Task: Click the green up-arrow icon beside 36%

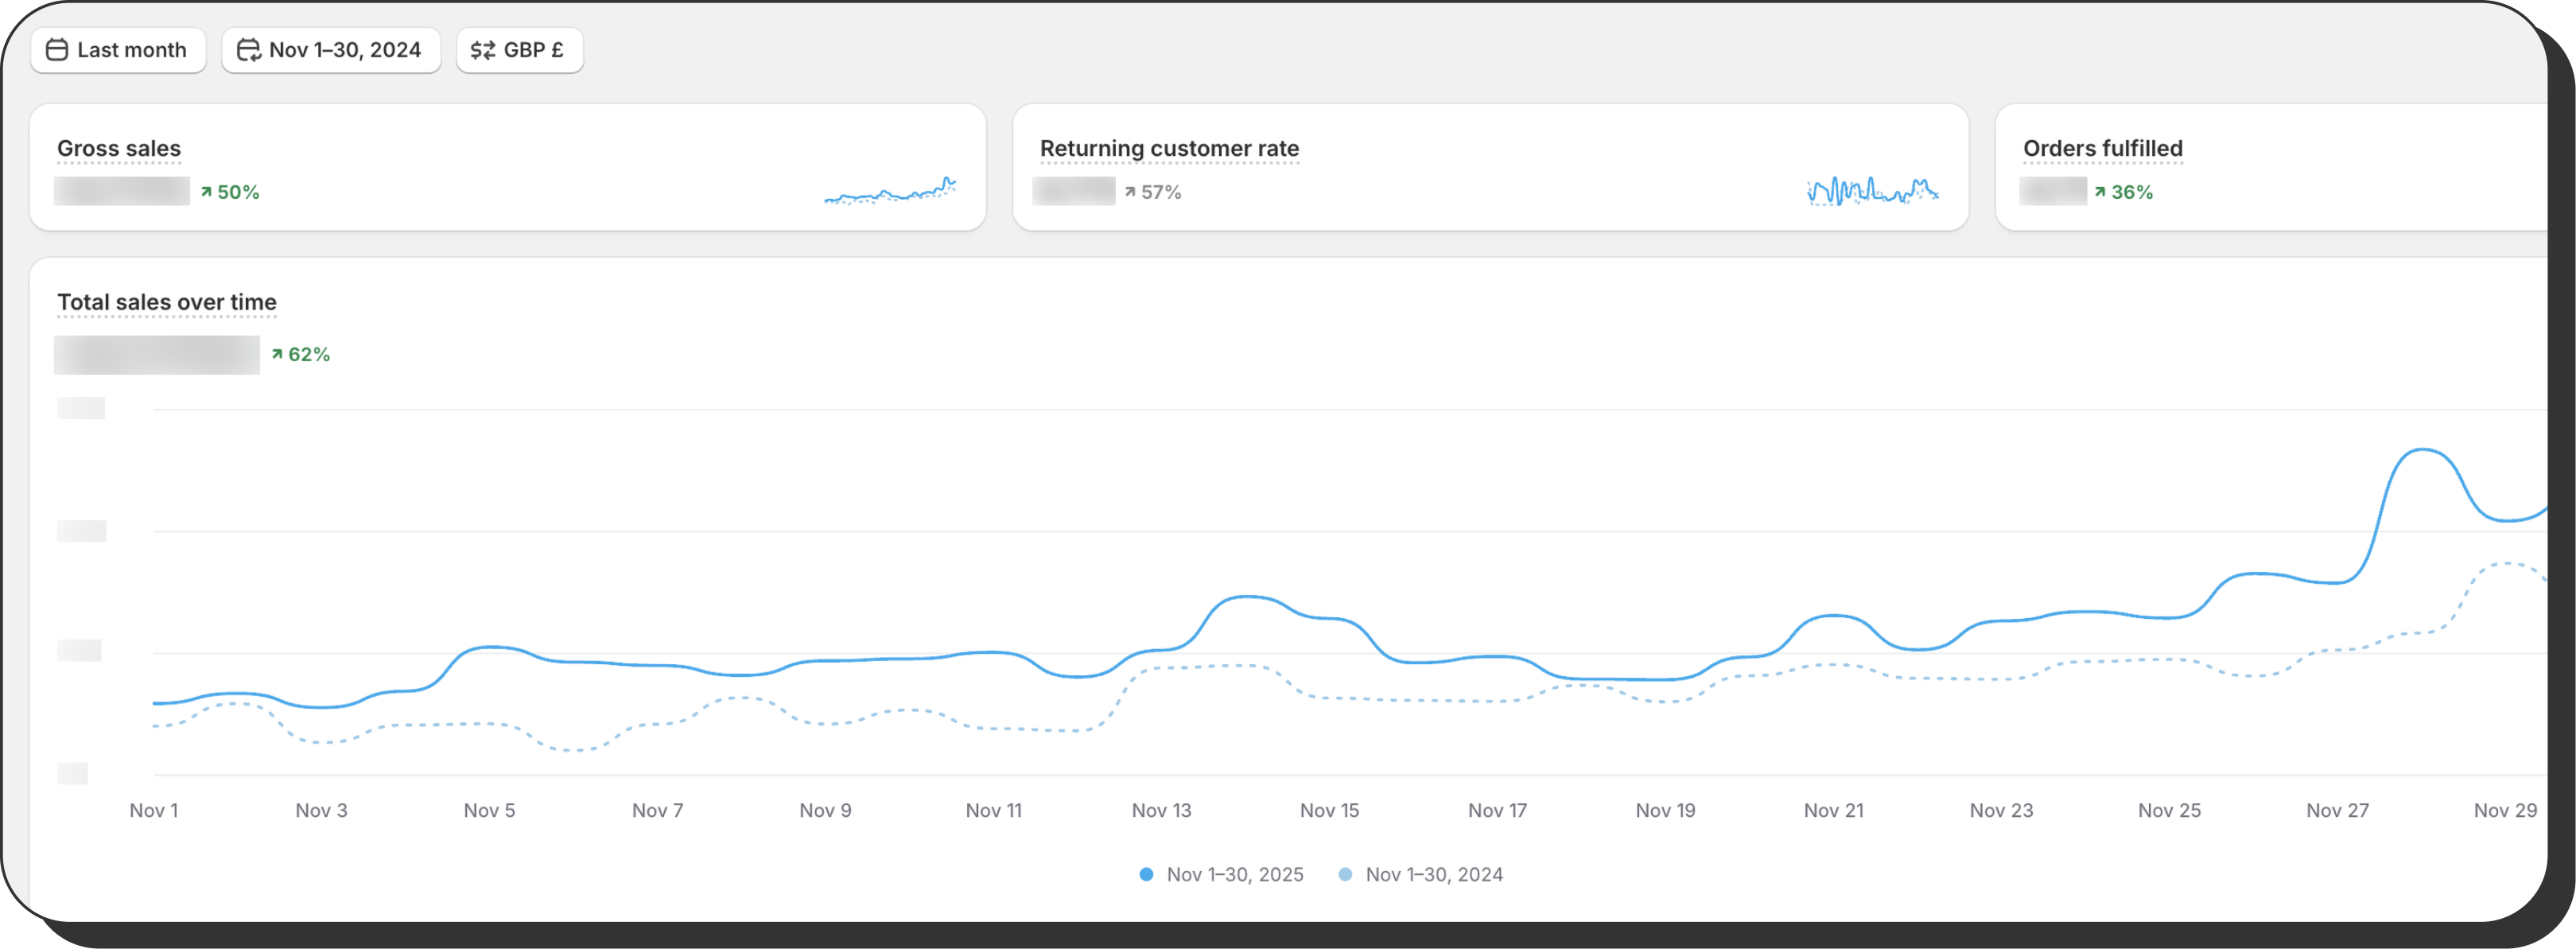Action: [x=2100, y=192]
